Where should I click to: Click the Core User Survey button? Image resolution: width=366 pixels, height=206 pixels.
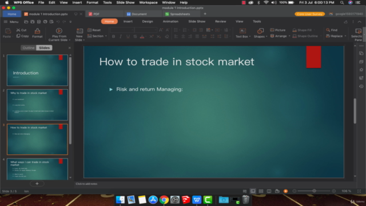point(309,14)
